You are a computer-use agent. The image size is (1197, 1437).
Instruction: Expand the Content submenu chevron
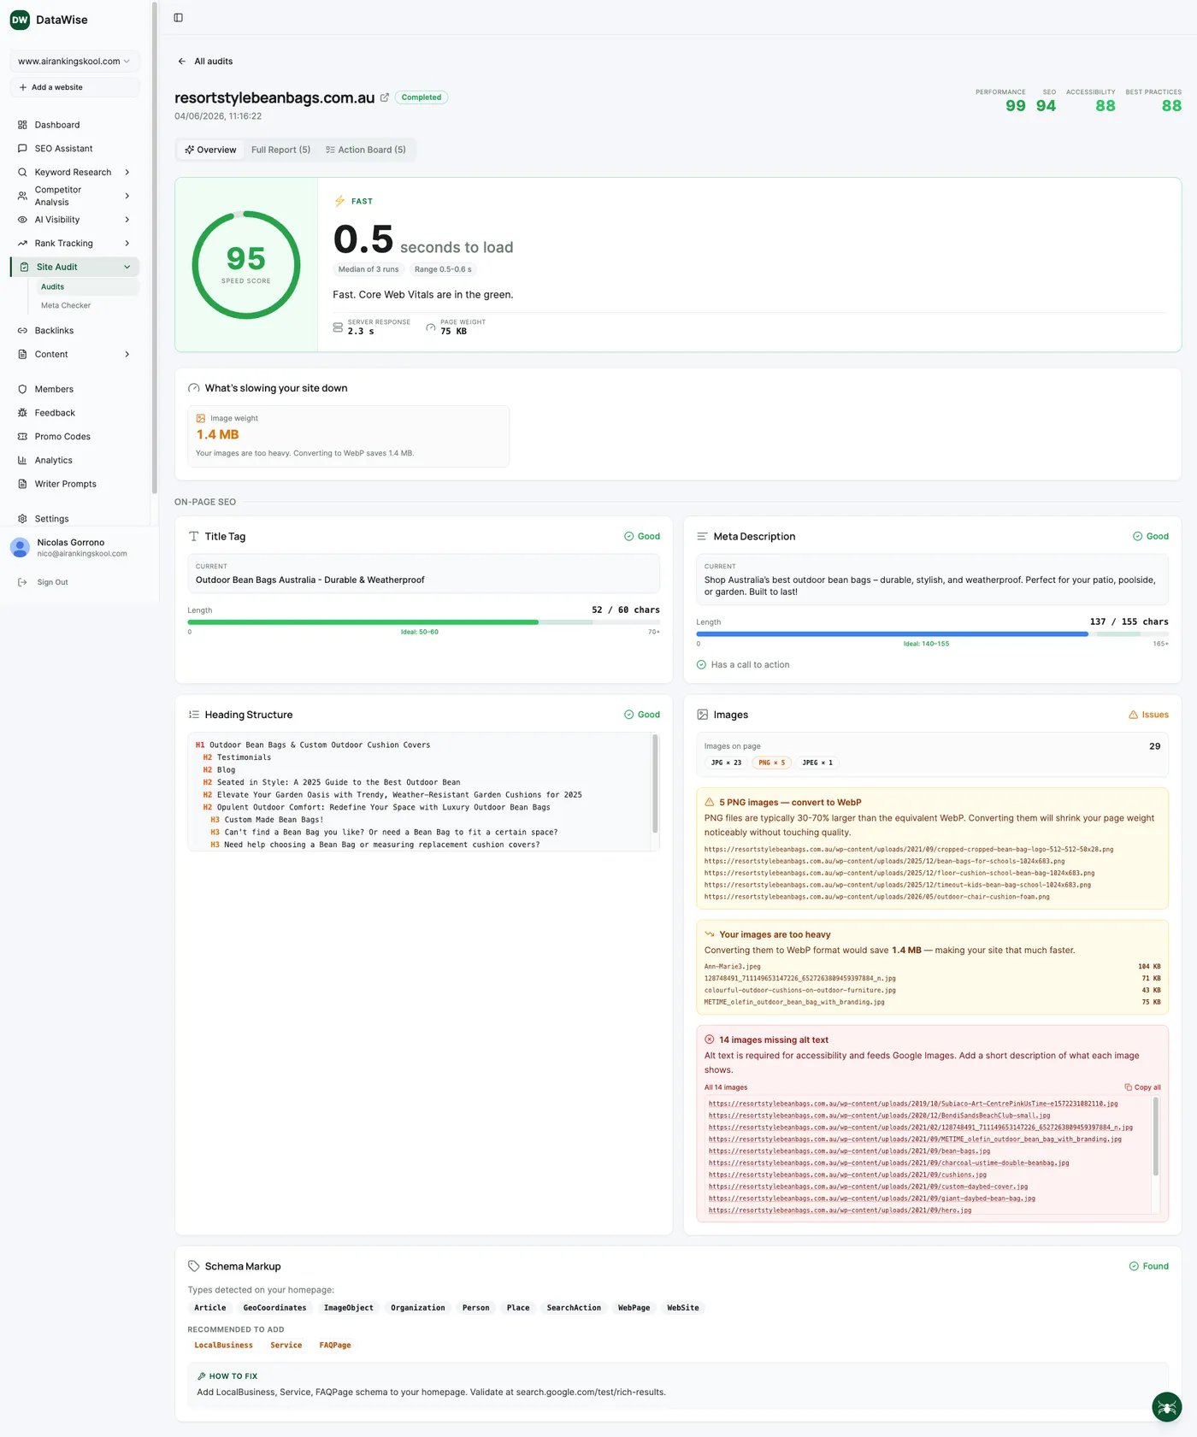tap(127, 354)
